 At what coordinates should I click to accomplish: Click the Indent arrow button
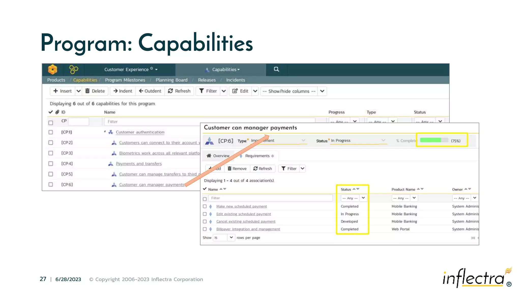(123, 91)
